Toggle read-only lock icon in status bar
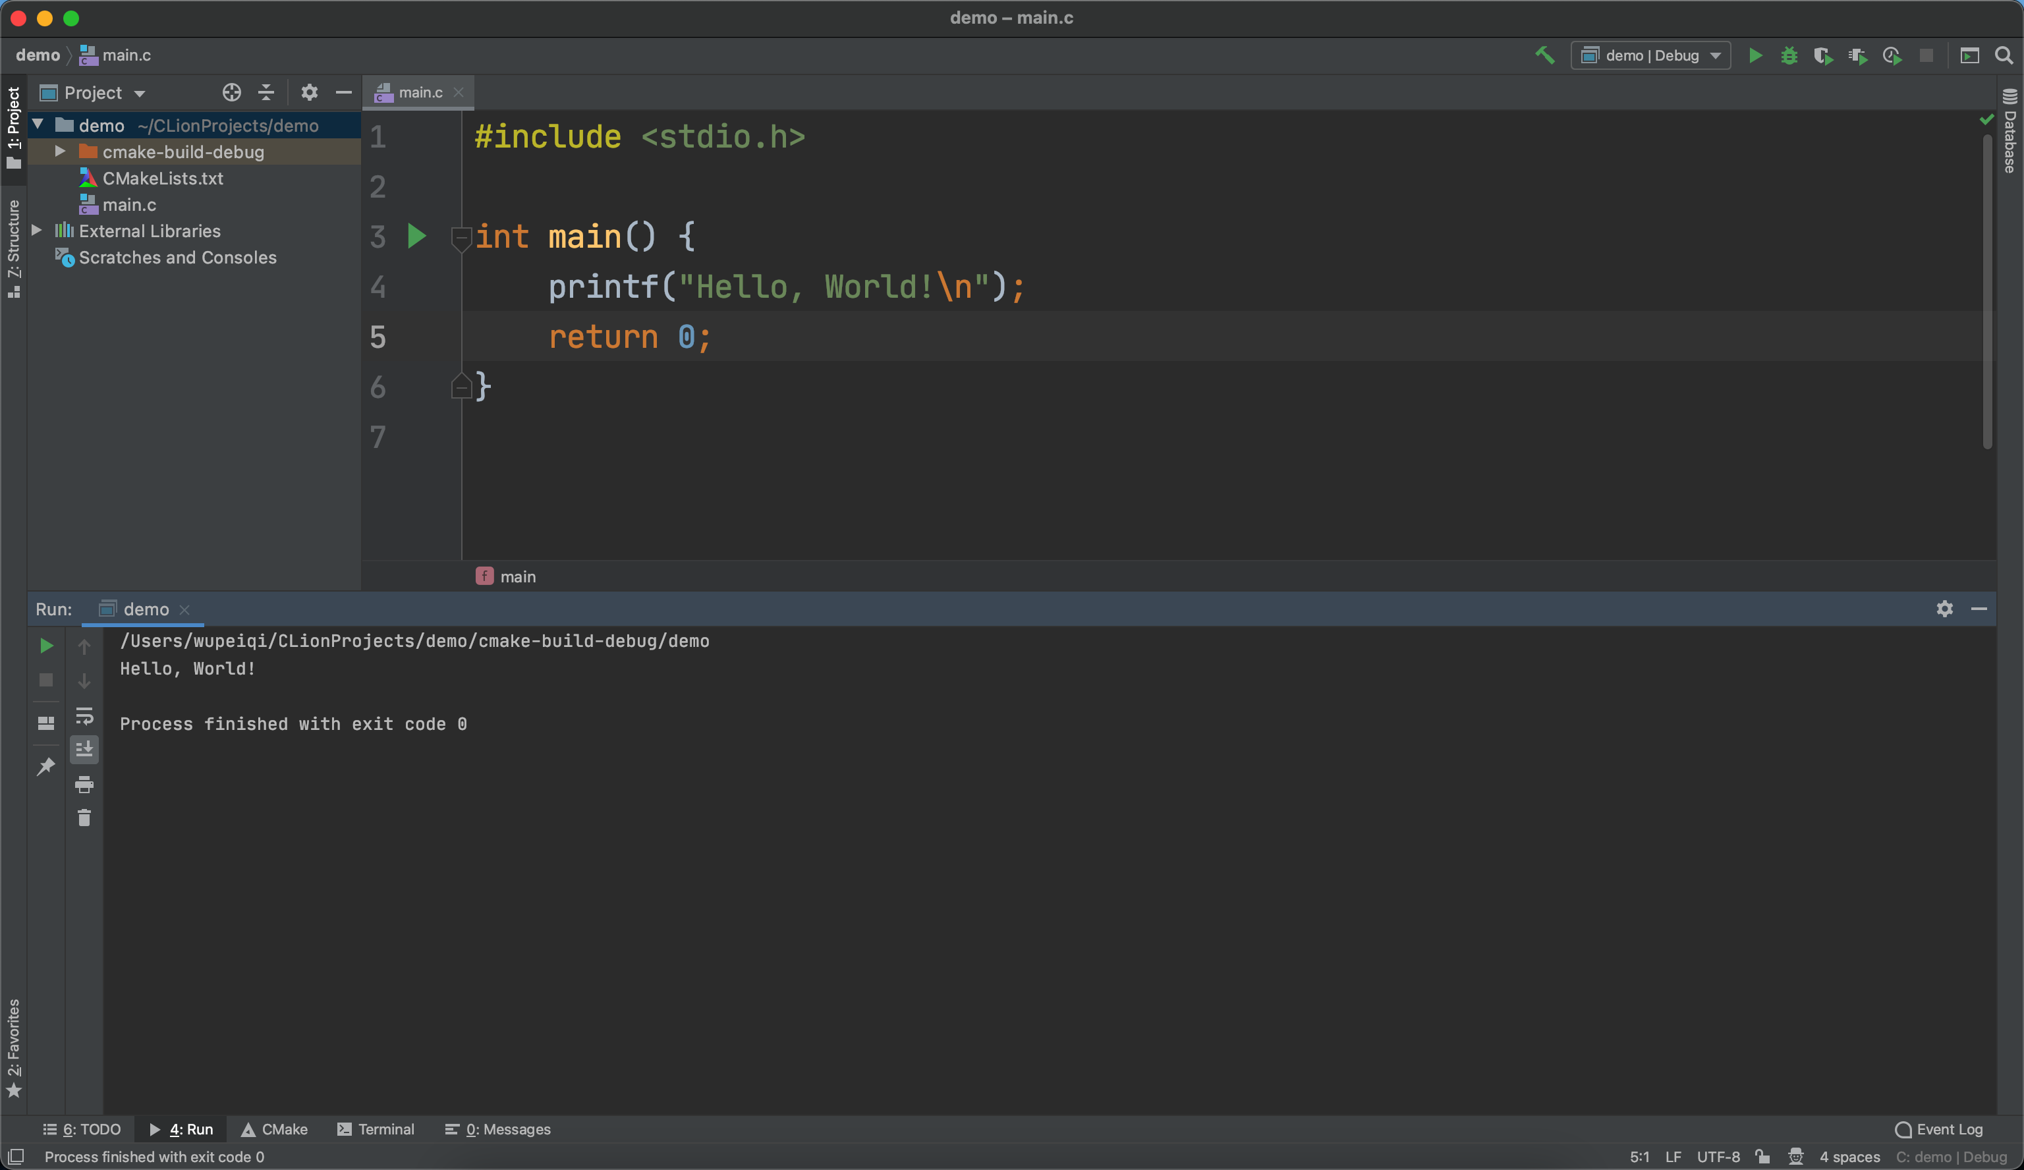Image resolution: width=2024 pixels, height=1170 pixels. 1762,1156
